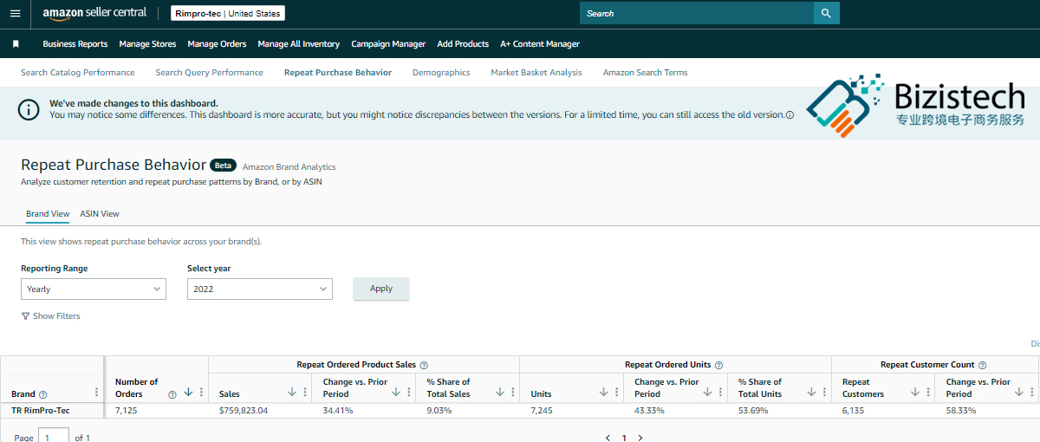The height and width of the screenshot is (442, 1040).
Task: Click the 7,245 units value
Action: click(543, 410)
